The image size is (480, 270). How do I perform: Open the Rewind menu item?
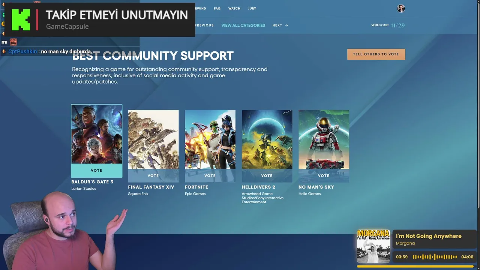pos(201,8)
